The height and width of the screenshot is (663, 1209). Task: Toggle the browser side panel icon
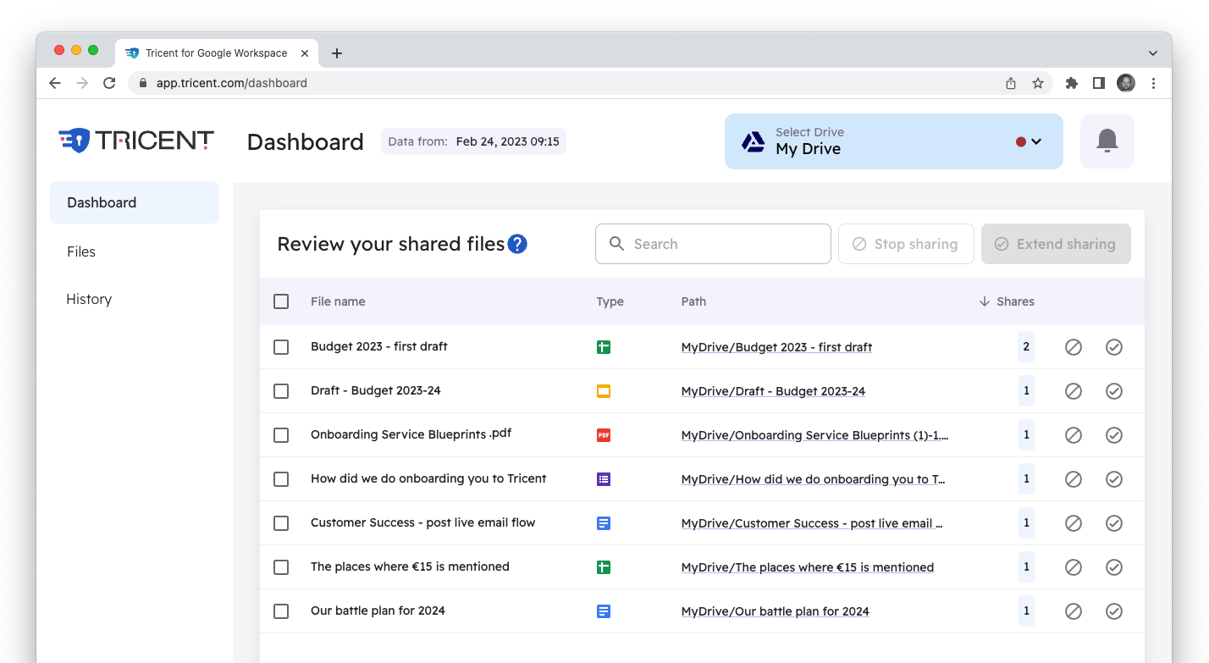[x=1099, y=83]
